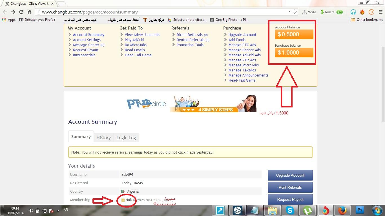385x216 pixels.
Task: Open Promotion Tools
Action: (190, 45)
